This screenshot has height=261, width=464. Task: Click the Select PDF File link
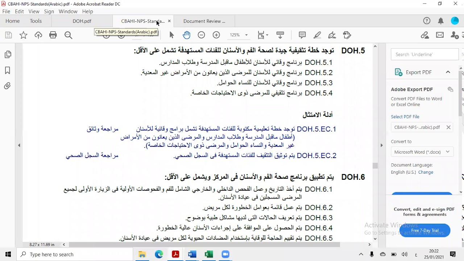point(405,117)
